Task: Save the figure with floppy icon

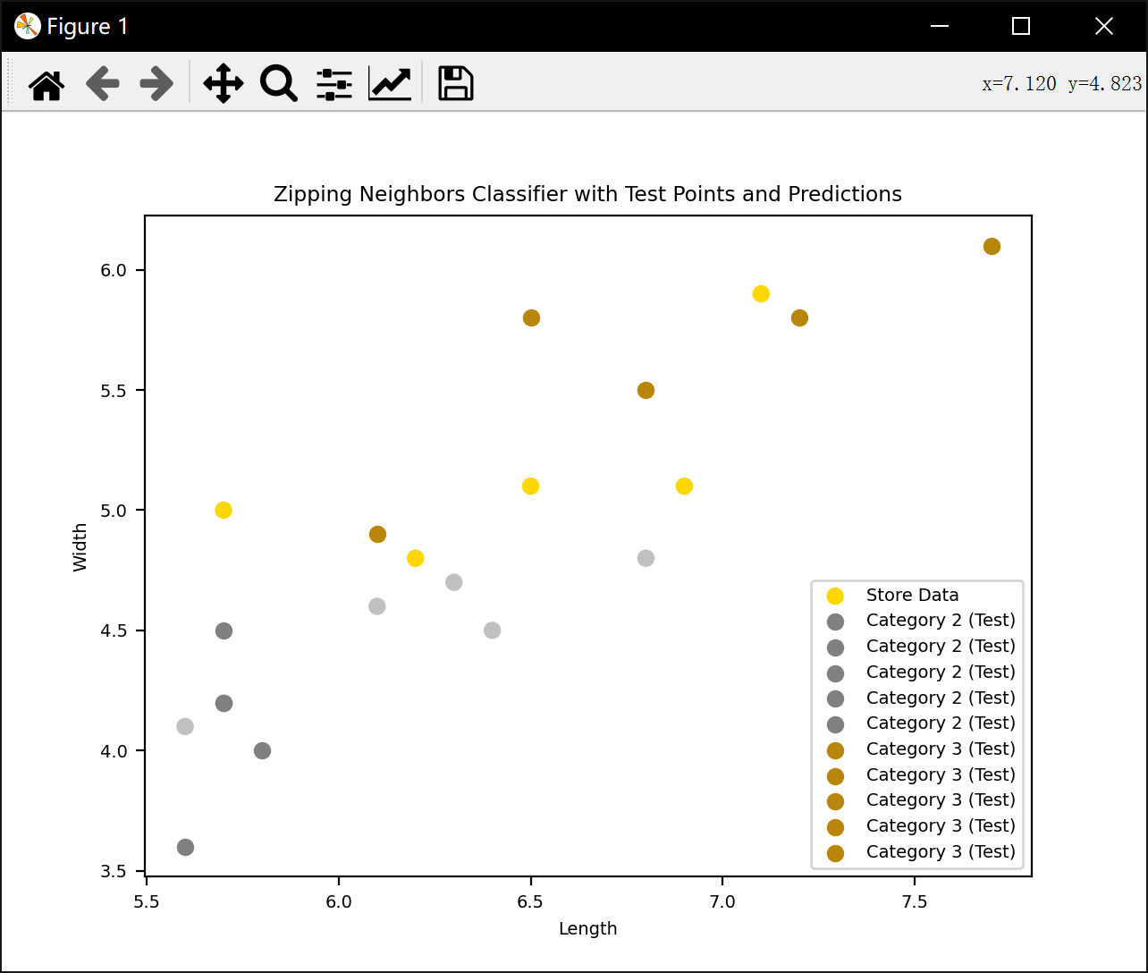Action: [455, 84]
